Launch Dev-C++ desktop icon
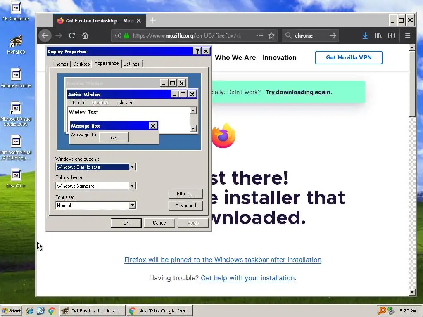The image size is (423, 317). pyautogui.click(x=16, y=178)
